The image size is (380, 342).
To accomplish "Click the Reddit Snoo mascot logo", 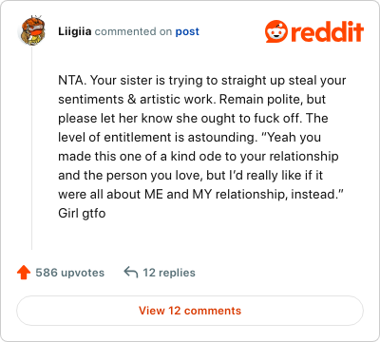I will pyautogui.click(x=276, y=31).
